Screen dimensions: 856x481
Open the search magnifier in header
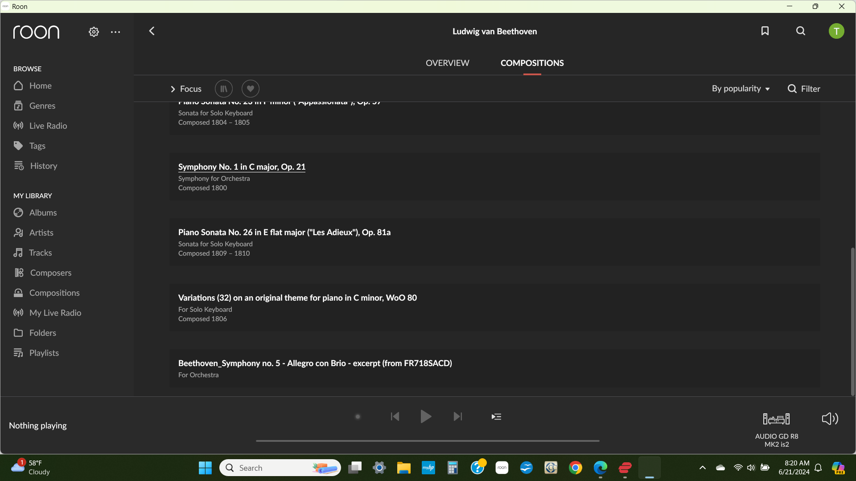point(801,31)
